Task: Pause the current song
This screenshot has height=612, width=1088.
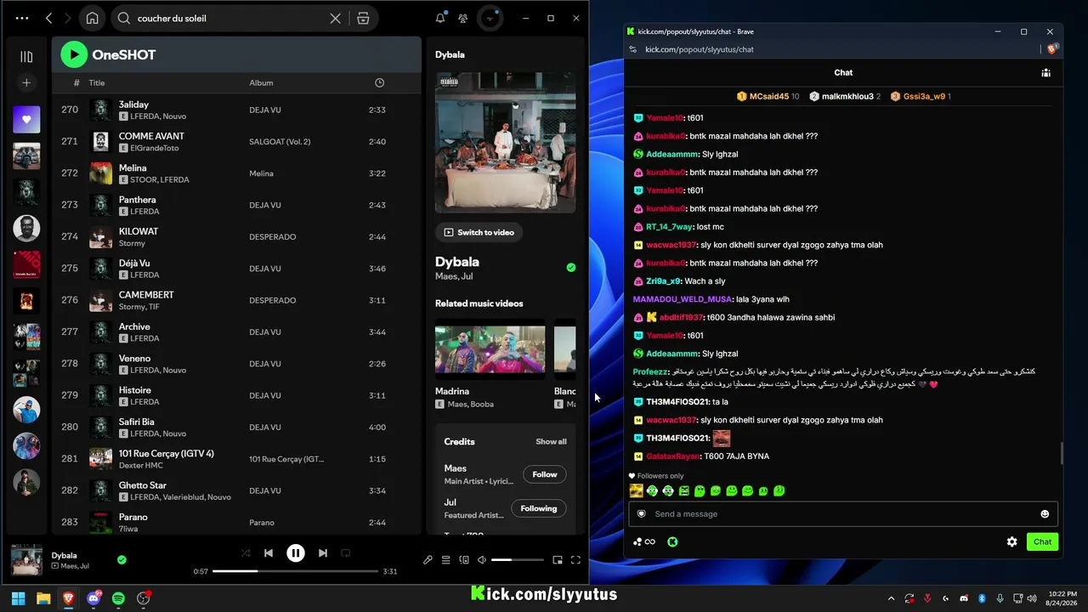Action: pyautogui.click(x=296, y=553)
